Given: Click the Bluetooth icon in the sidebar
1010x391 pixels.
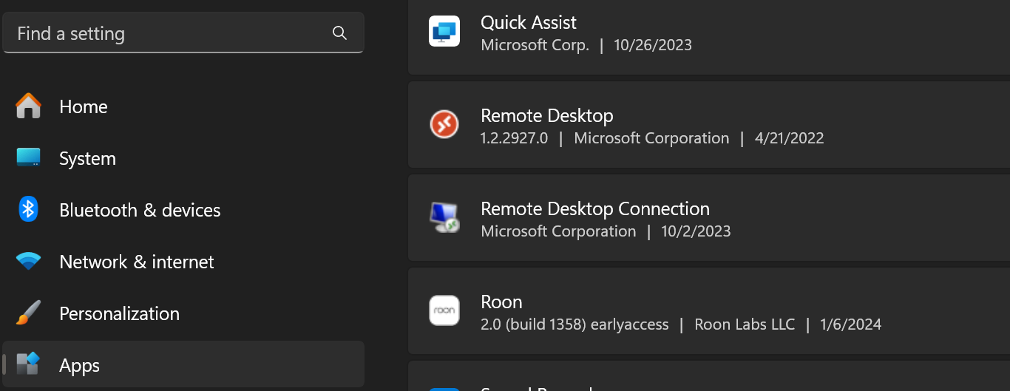Looking at the screenshot, I should point(28,210).
